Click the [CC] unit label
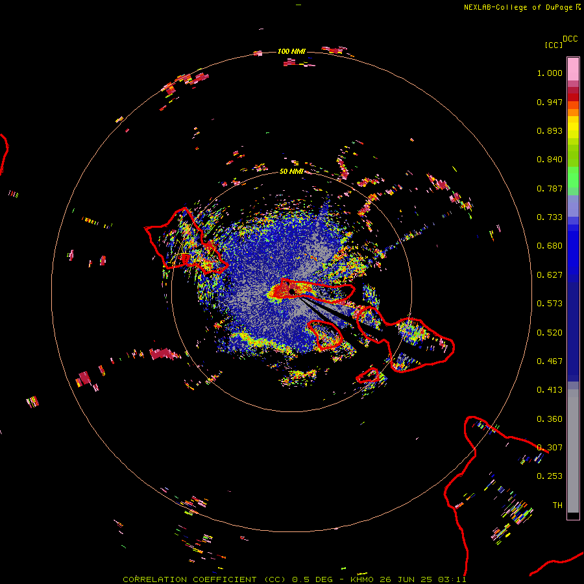Viewport: 584px width, 584px height. (x=554, y=45)
